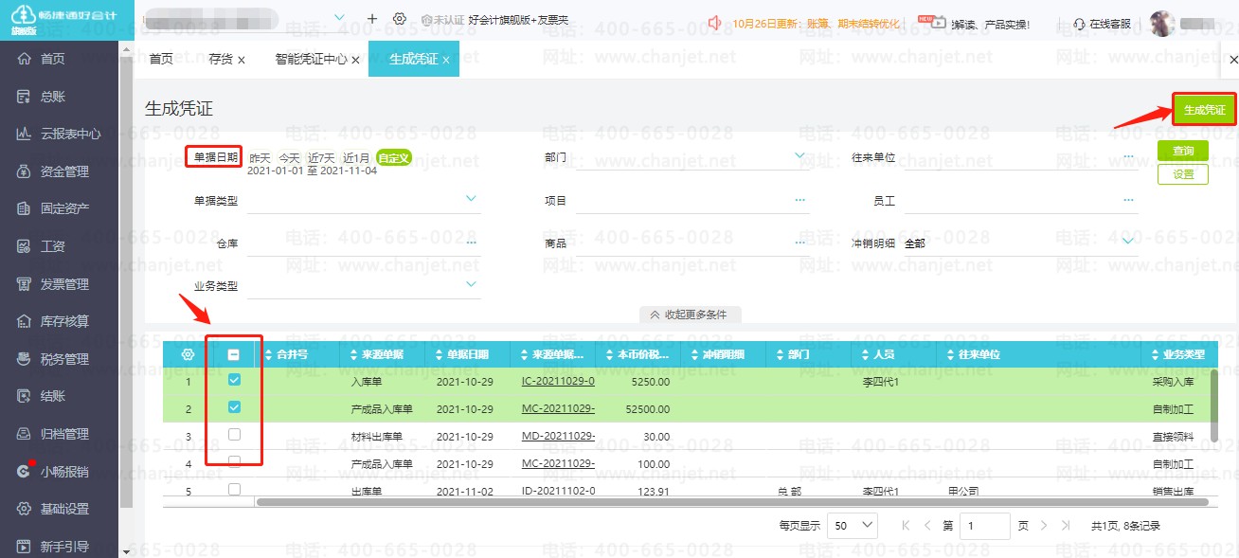Click the settings gear icon in top bar
Image resolution: width=1239 pixels, height=558 pixels.
pyautogui.click(x=400, y=19)
